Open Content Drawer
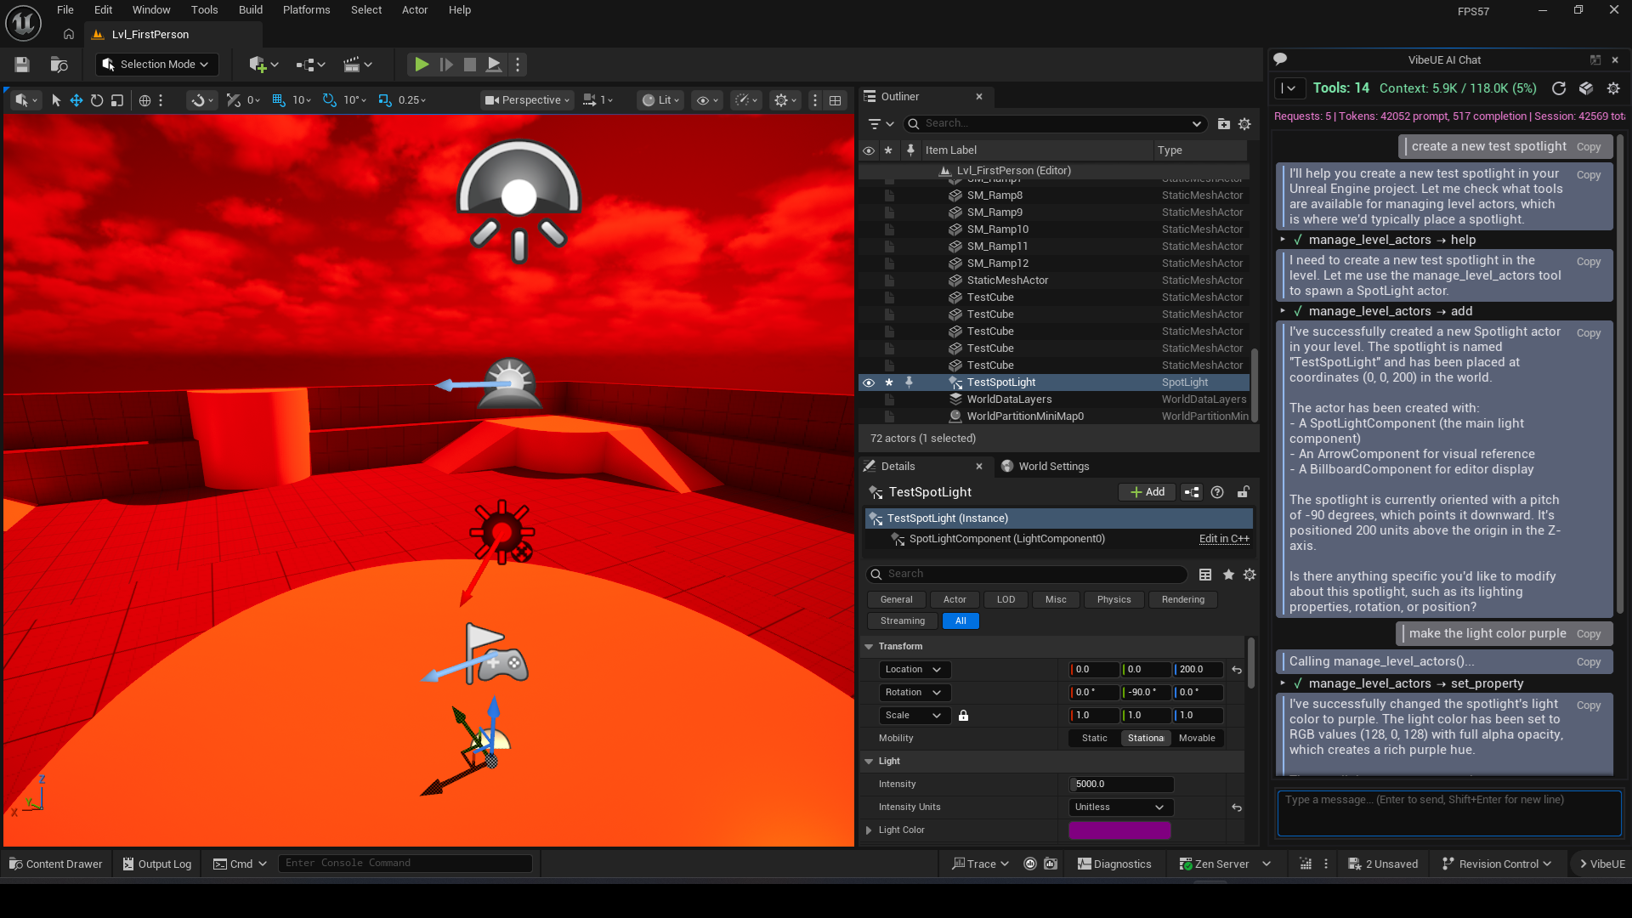 point(56,864)
